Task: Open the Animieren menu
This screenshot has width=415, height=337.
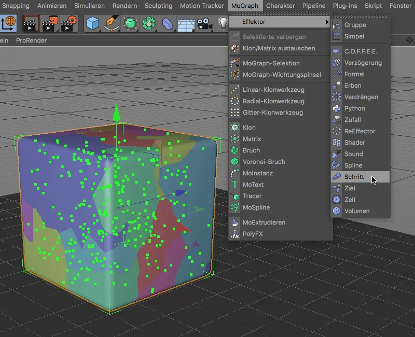Action: coord(52,6)
